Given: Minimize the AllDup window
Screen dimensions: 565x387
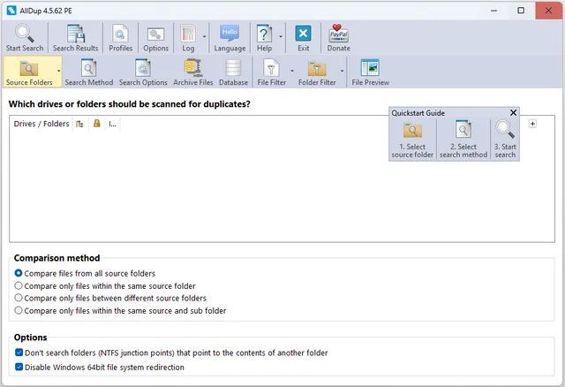Looking at the screenshot, I should pyautogui.click(x=493, y=11).
